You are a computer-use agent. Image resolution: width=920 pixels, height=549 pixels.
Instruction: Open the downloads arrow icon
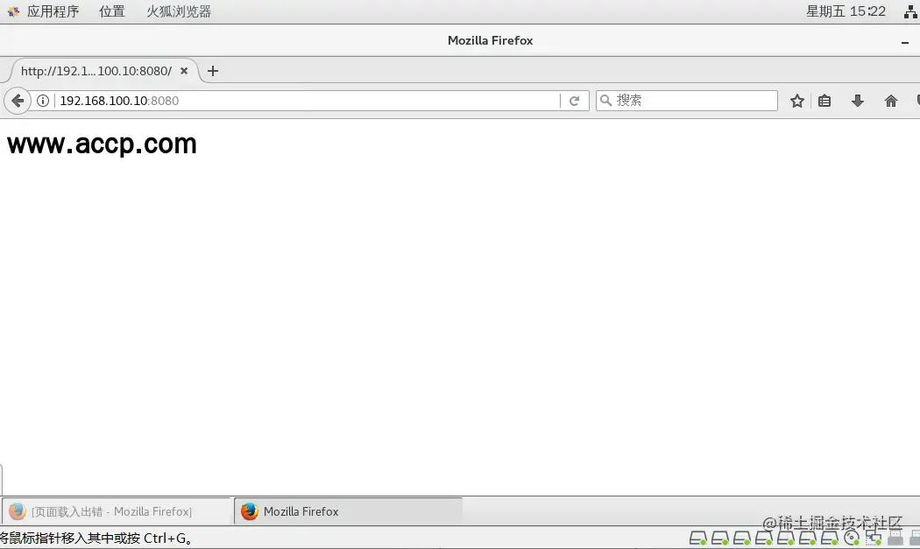pos(857,101)
